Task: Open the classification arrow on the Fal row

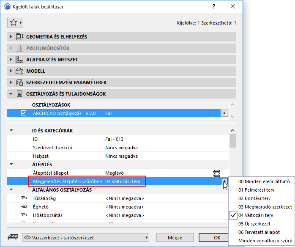Action: pos(224,113)
